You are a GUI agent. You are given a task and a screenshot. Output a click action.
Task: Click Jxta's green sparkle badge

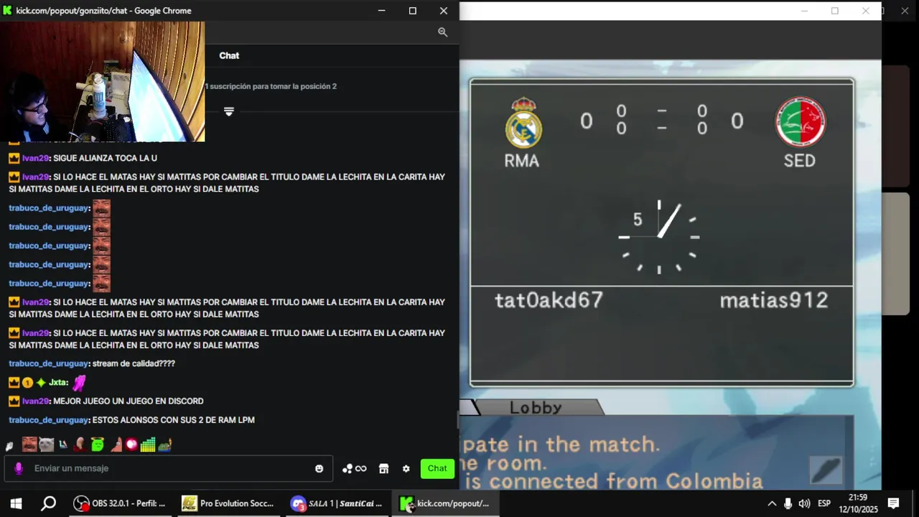pos(41,383)
